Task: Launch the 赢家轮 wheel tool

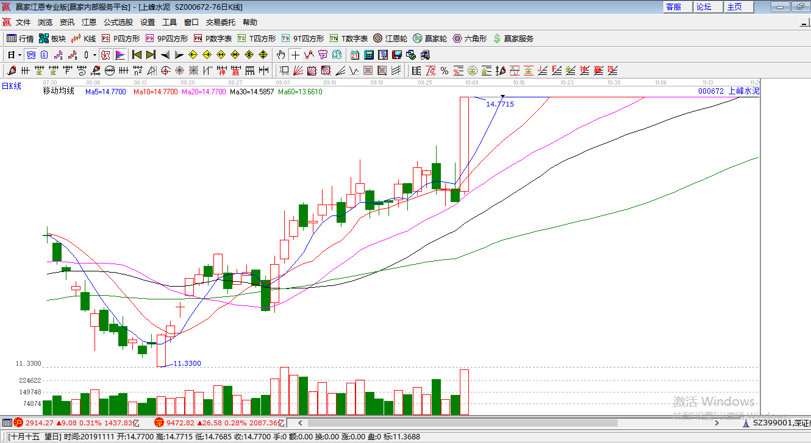Action: (x=430, y=38)
